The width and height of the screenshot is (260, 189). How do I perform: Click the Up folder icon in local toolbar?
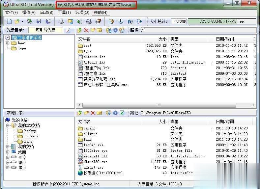click(x=80, y=113)
